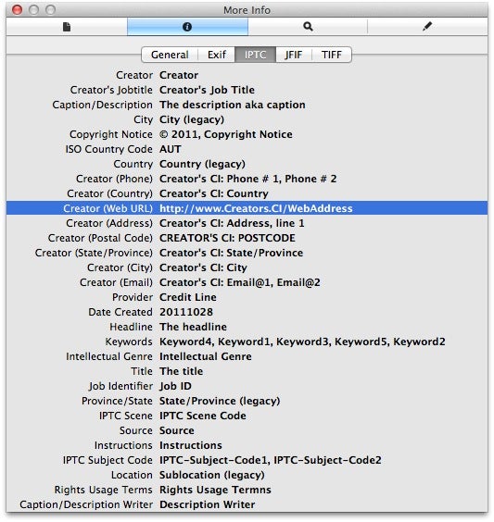
Task: Select the 'Rights Usage Terms' label
Action: (103, 490)
